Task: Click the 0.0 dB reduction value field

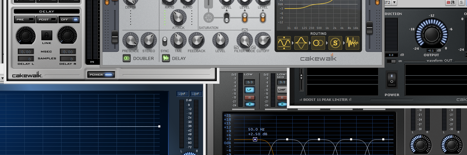Action: (x=391, y=55)
